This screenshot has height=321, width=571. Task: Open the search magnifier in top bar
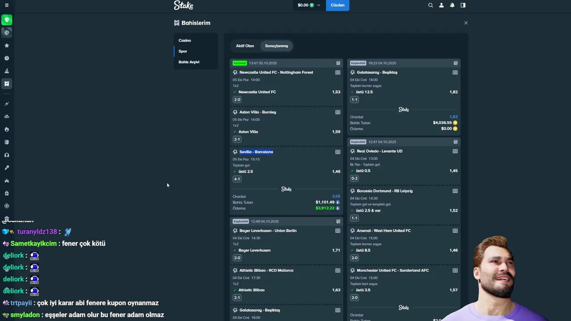430,5
